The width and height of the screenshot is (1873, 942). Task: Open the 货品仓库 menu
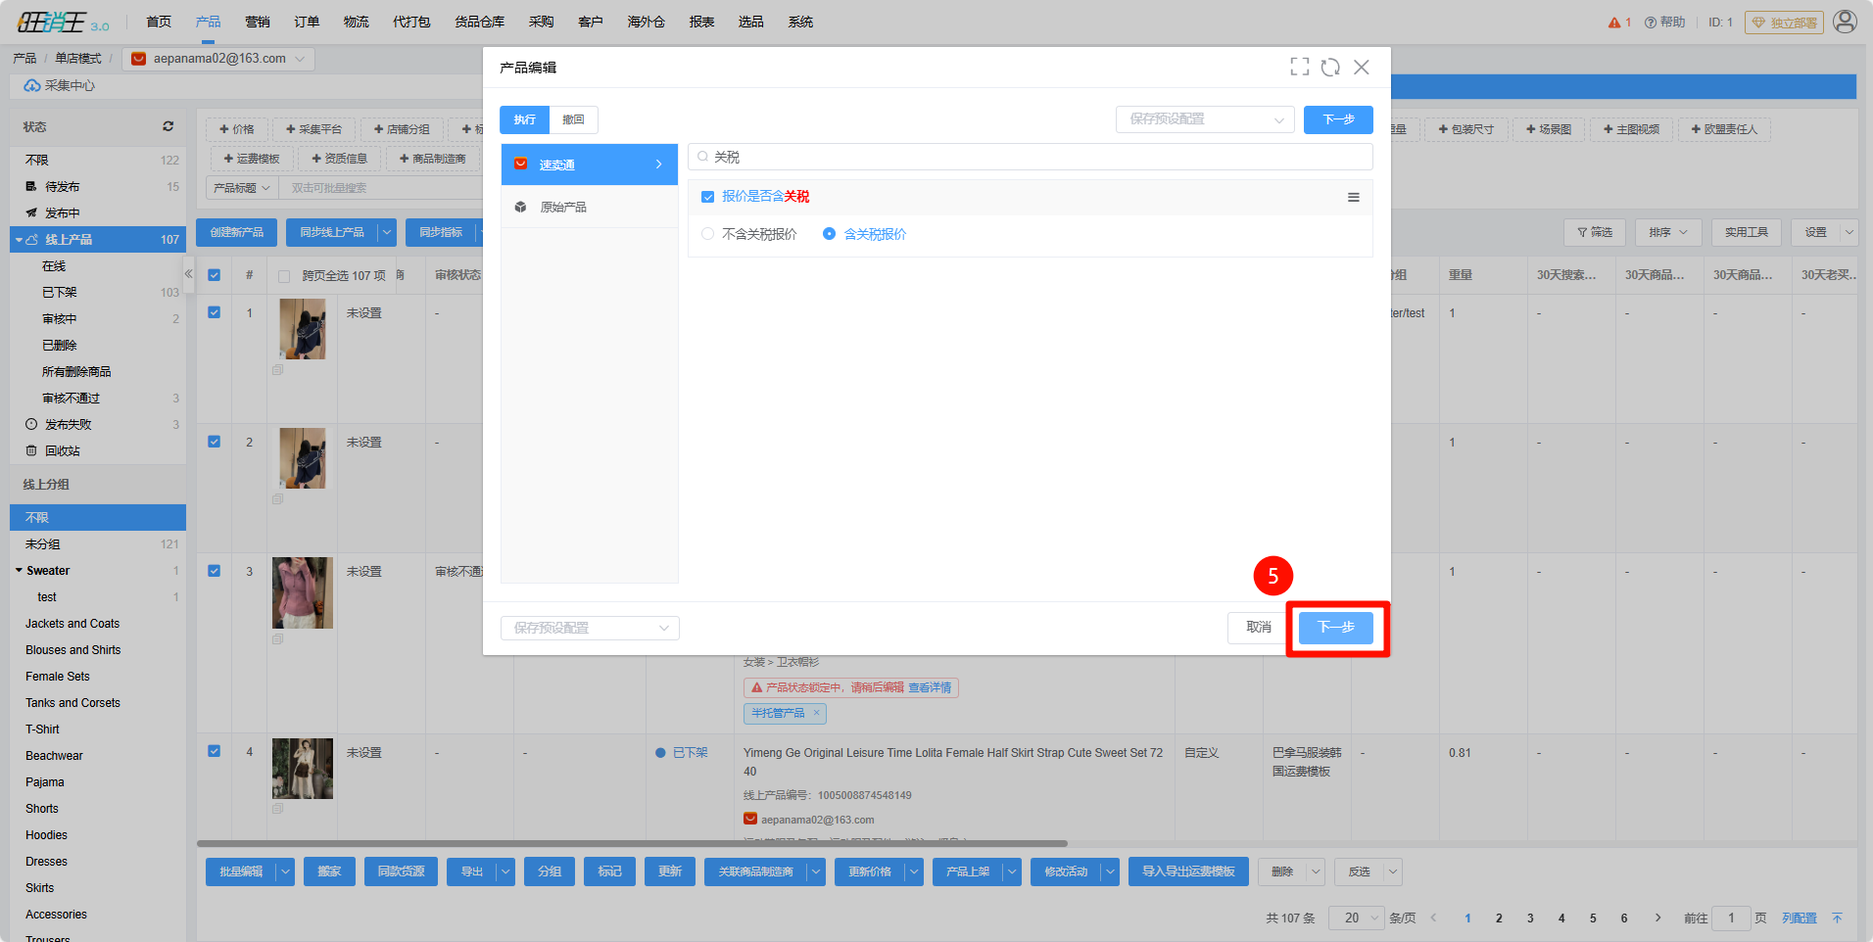(x=480, y=22)
